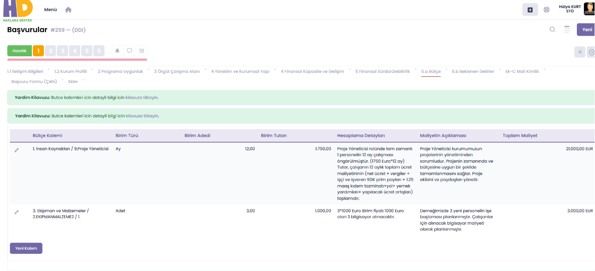Open the Menü item in the header

[51, 10]
